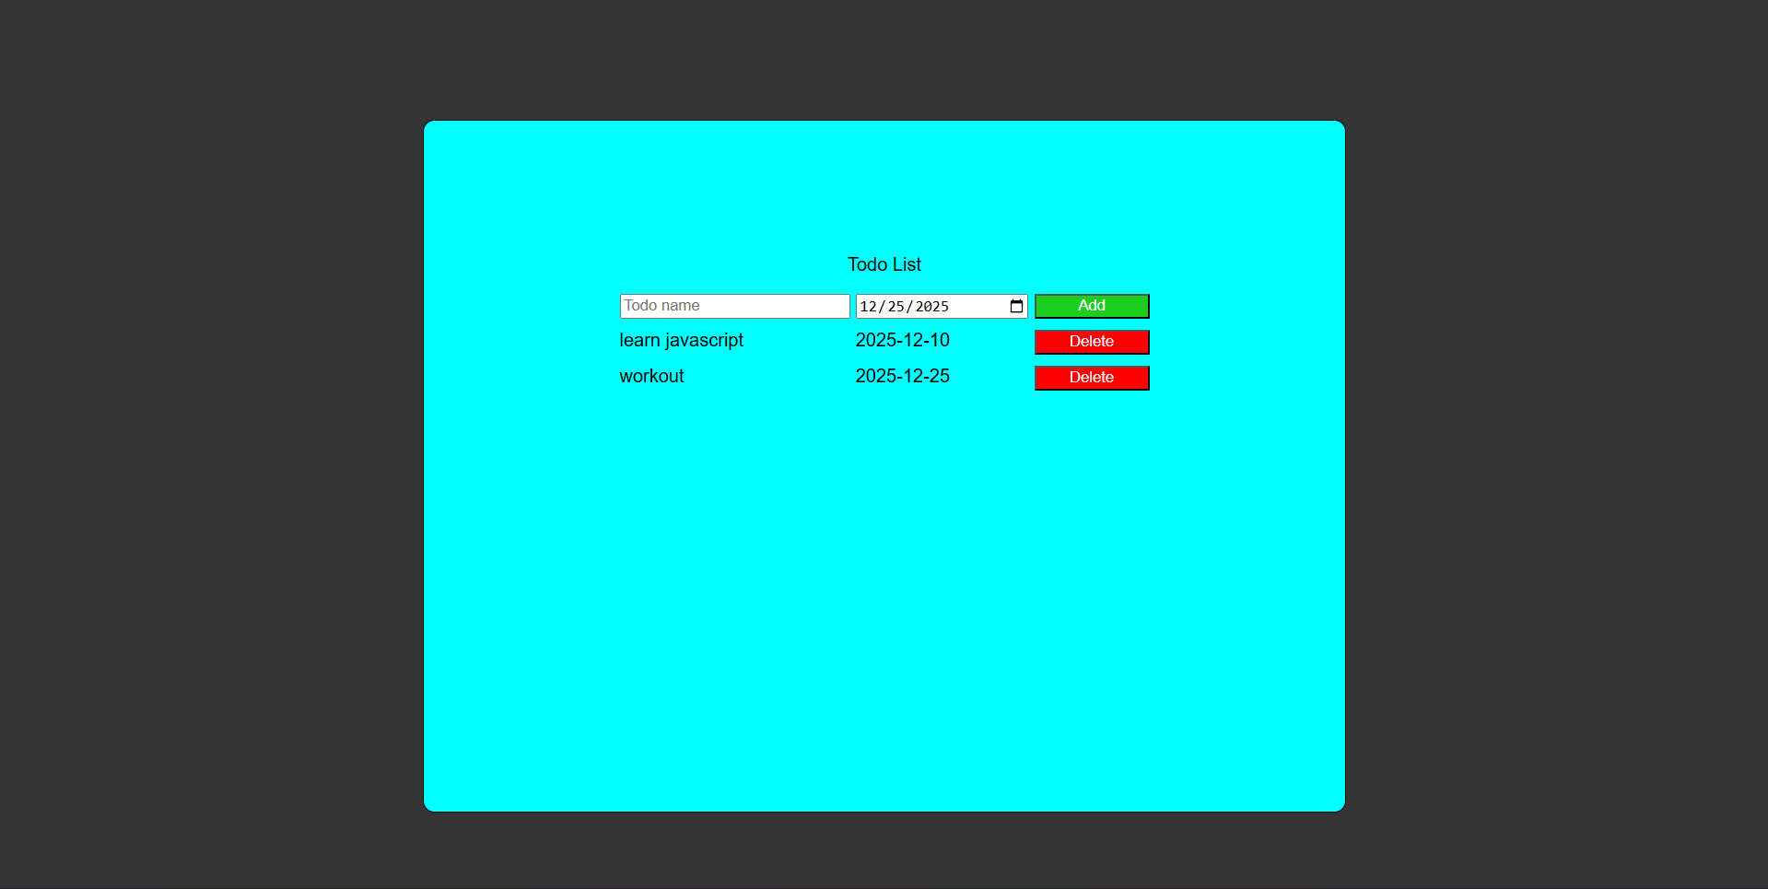The width and height of the screenshot is (1768, 889).
Task: Click the workout todo name
Action: 651,376
